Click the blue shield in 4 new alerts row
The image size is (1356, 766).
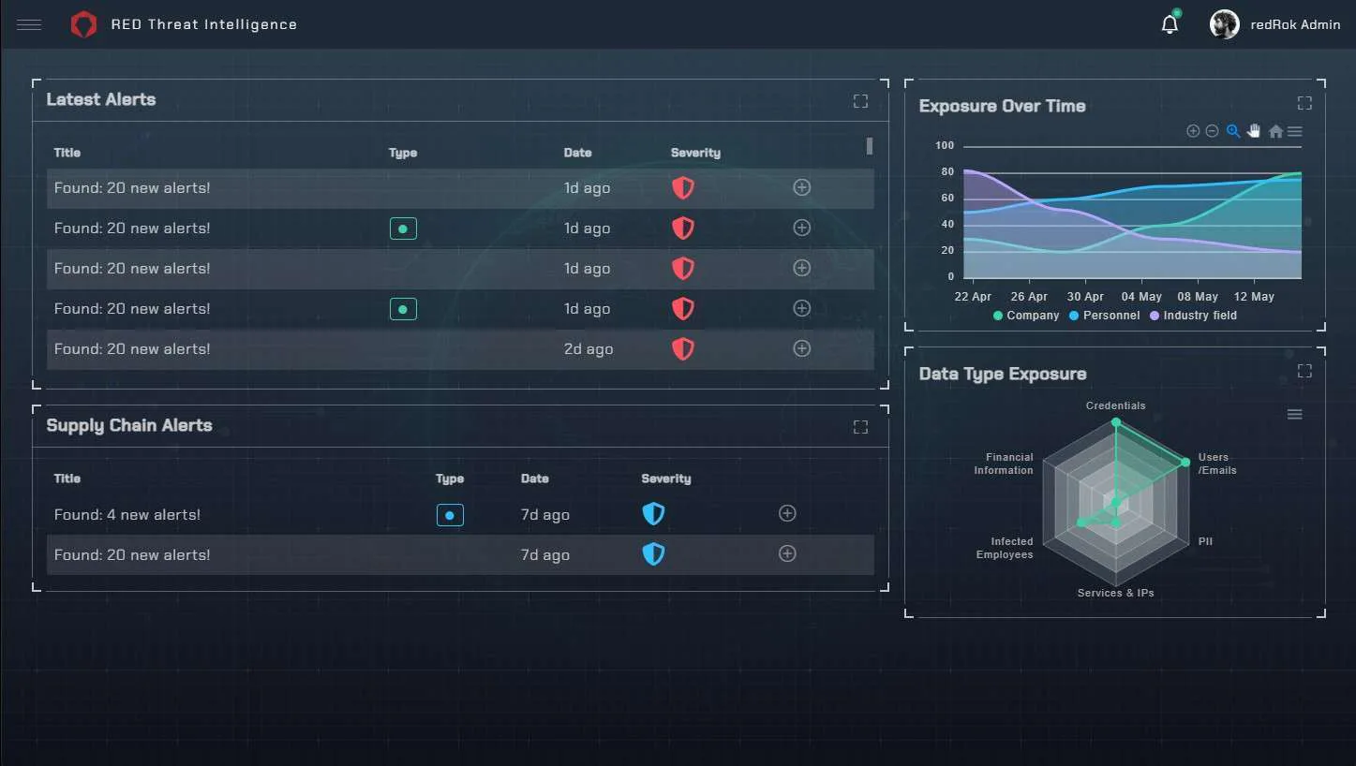pyautogui.click(x=653, y=513)
